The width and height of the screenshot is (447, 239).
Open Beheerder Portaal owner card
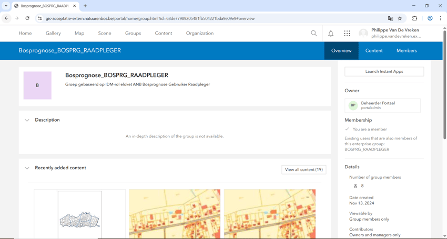[x=382, y=105]
